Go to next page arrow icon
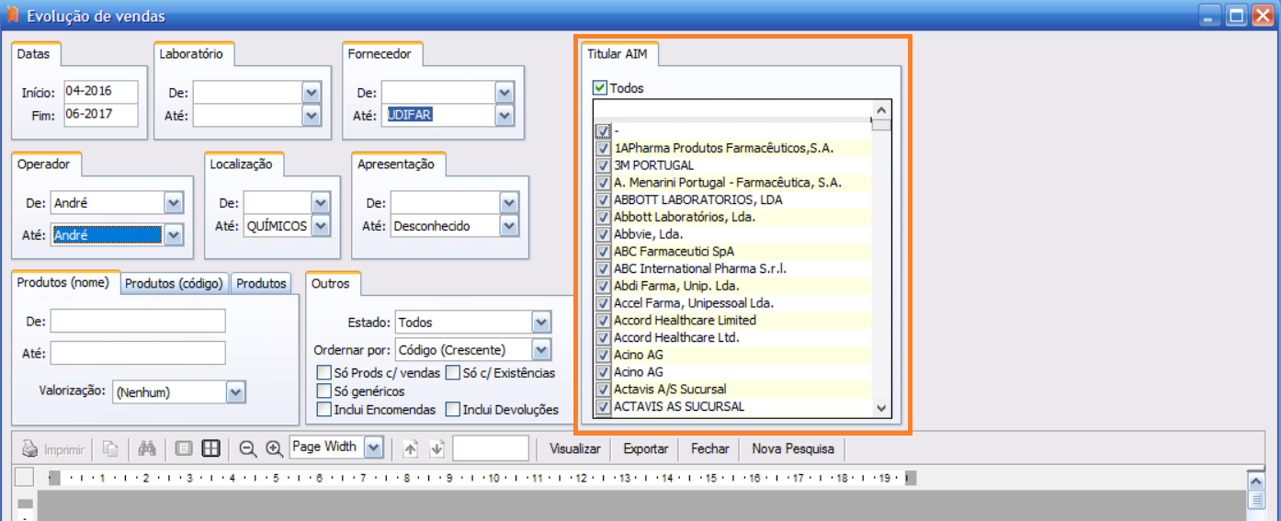Image resolution: width=1281 pixels, height=521 pixels. pos(436,448)
